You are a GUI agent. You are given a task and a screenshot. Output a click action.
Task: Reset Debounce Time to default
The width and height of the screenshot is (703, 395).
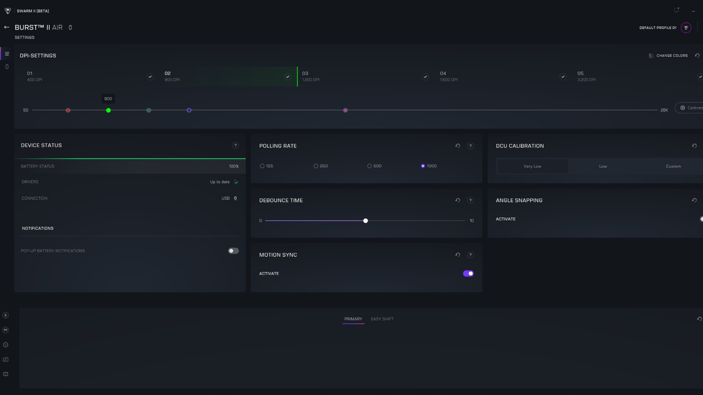click(x=458, y=200)
